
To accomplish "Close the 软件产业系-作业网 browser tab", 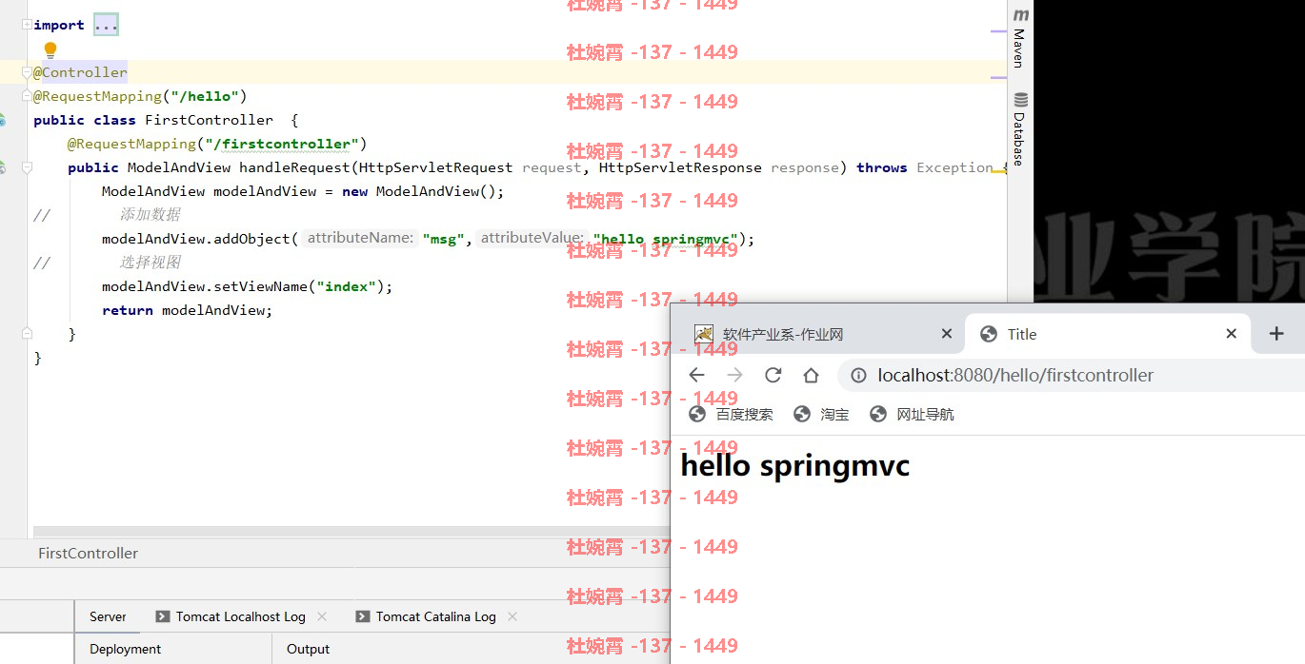I will point(946,334).
